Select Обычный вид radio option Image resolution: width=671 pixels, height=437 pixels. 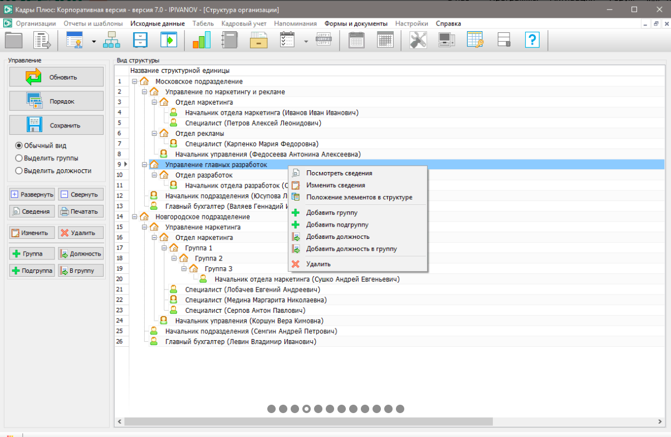19,145
